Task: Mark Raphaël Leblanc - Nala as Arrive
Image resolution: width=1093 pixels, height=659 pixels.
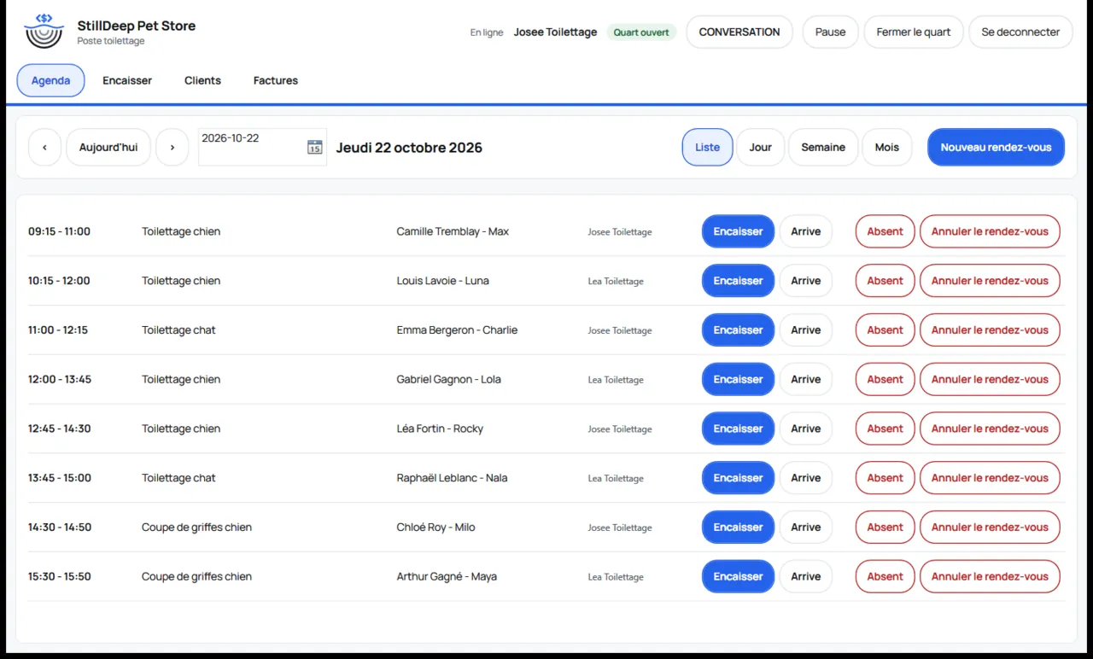Action: click(x=805, y=478)
